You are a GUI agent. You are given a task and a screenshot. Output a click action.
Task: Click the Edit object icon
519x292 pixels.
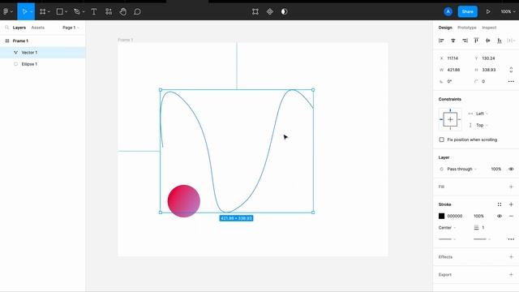255,11
